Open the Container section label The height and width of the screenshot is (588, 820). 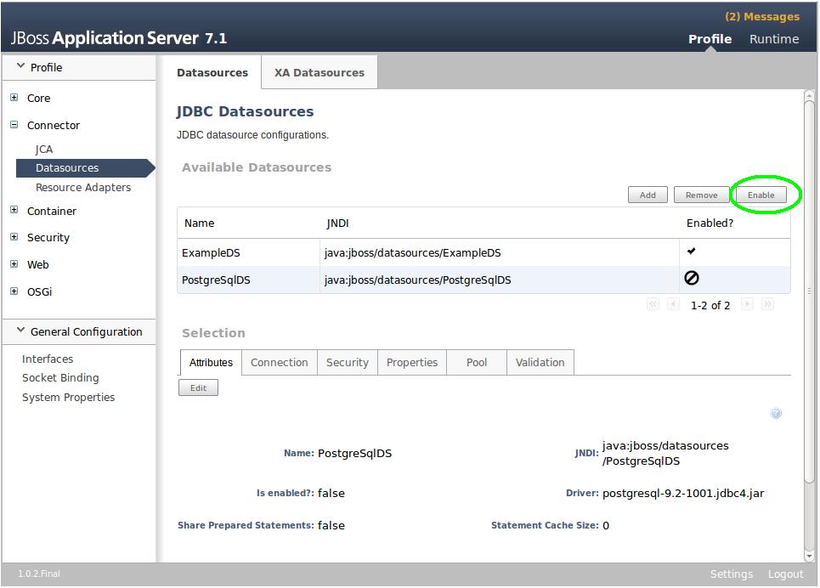pyautogui.click(x=52, y=212)
